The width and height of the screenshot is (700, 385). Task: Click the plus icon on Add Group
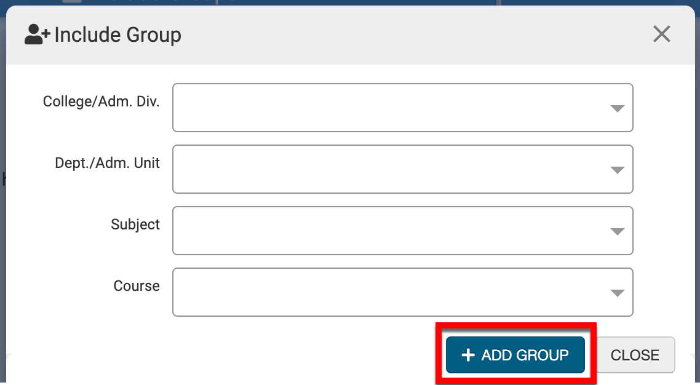[x=468, y=355]
